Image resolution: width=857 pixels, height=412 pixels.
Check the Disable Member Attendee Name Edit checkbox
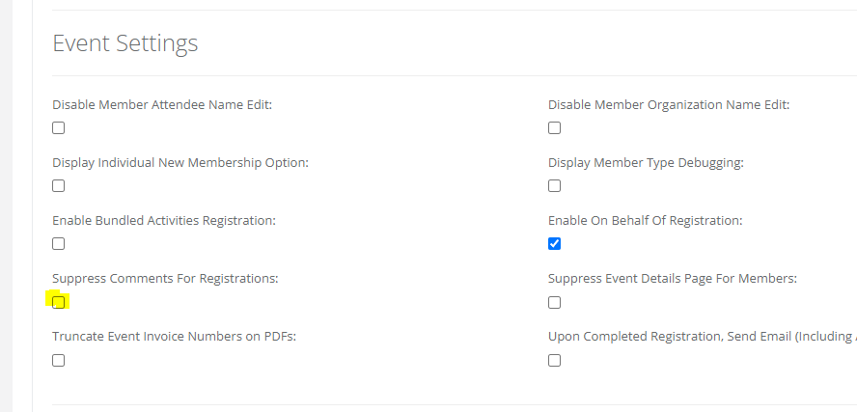pyautogui.click(x=59, y=128)
